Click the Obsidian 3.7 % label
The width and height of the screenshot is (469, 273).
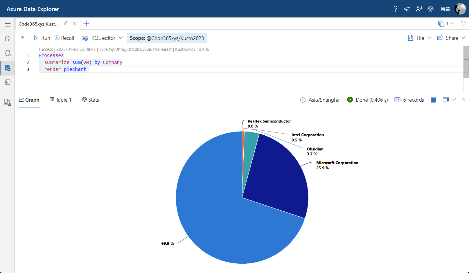coord(315,151)
